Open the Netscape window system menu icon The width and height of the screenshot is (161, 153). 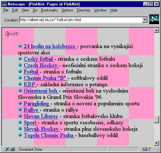coord(4,4)
